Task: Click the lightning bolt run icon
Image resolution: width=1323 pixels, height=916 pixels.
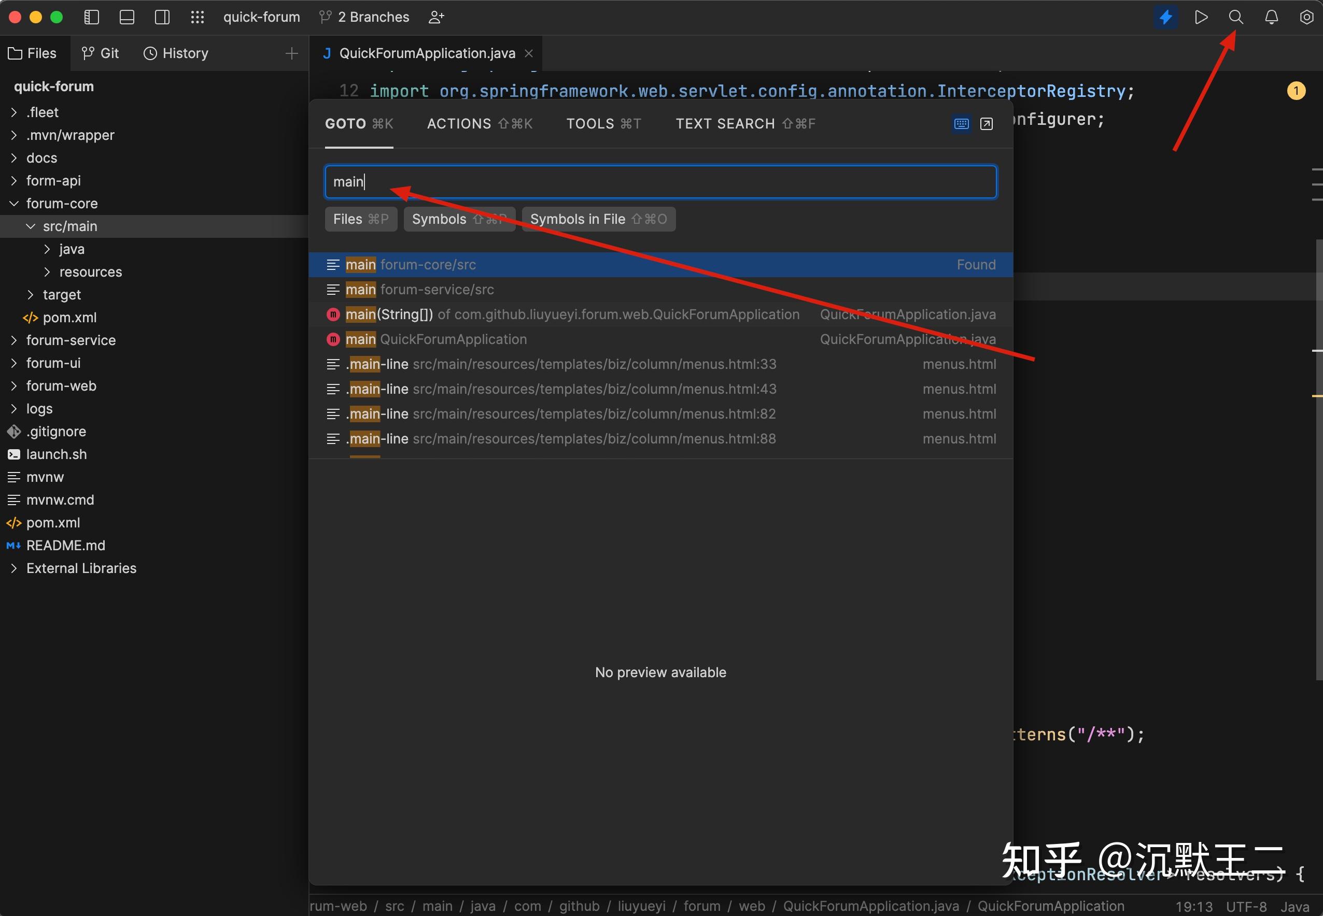Action: (1164, 17)
